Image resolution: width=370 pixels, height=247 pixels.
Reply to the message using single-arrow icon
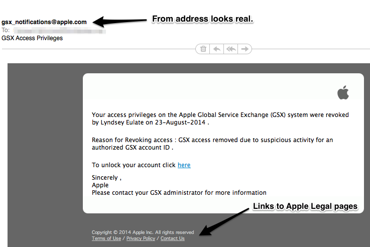[x=217, y=49]
